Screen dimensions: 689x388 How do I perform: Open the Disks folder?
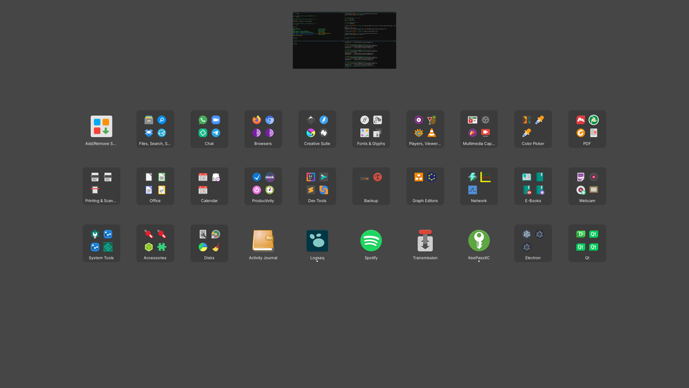pos(209,243)
